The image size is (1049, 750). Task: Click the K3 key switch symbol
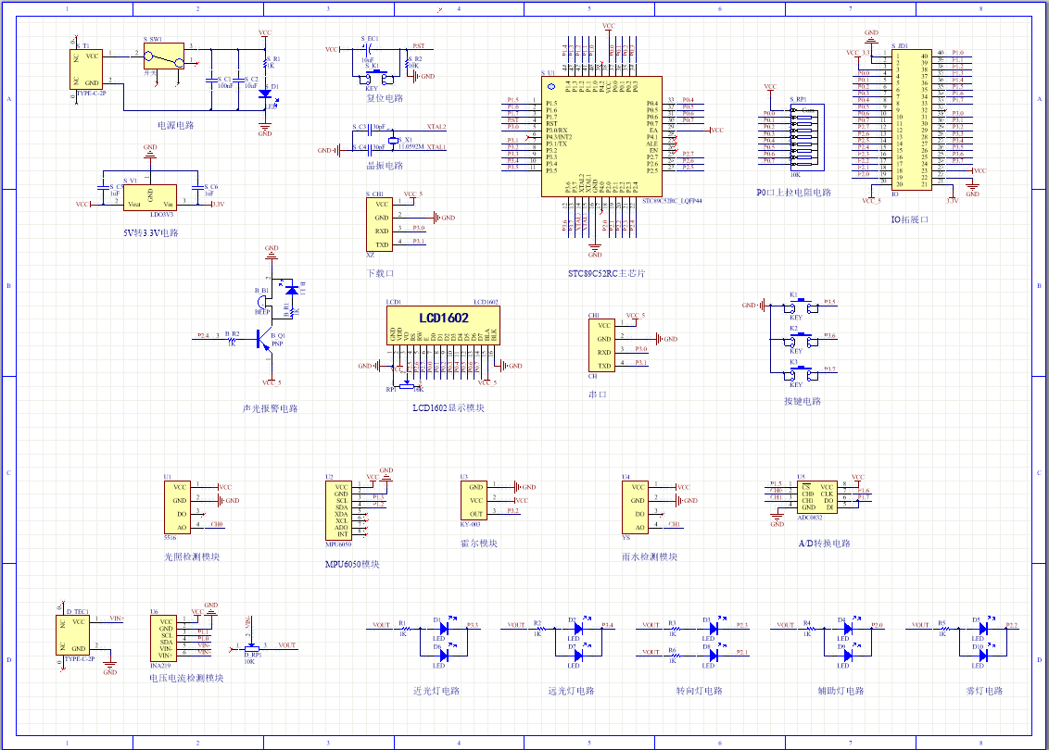(x=802, y=374)
